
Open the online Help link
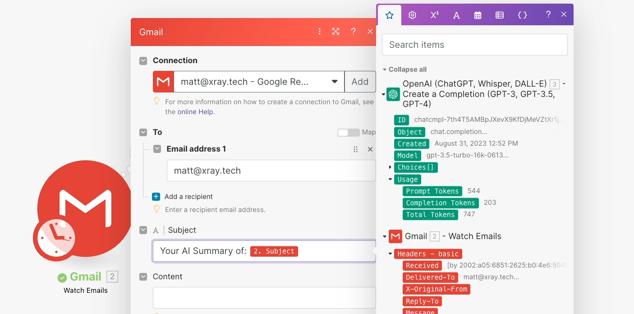tap(195, 112)
